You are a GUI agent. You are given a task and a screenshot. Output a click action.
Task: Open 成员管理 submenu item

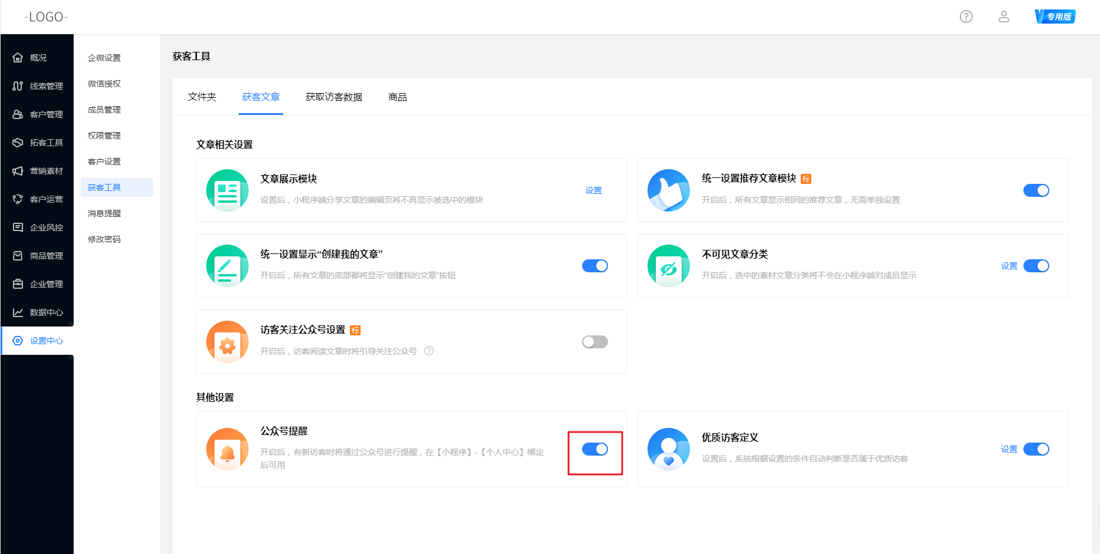click(x=104, y=110)
